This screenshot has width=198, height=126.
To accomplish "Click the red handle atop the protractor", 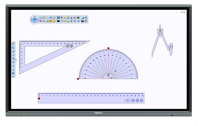I will point(108,48).
